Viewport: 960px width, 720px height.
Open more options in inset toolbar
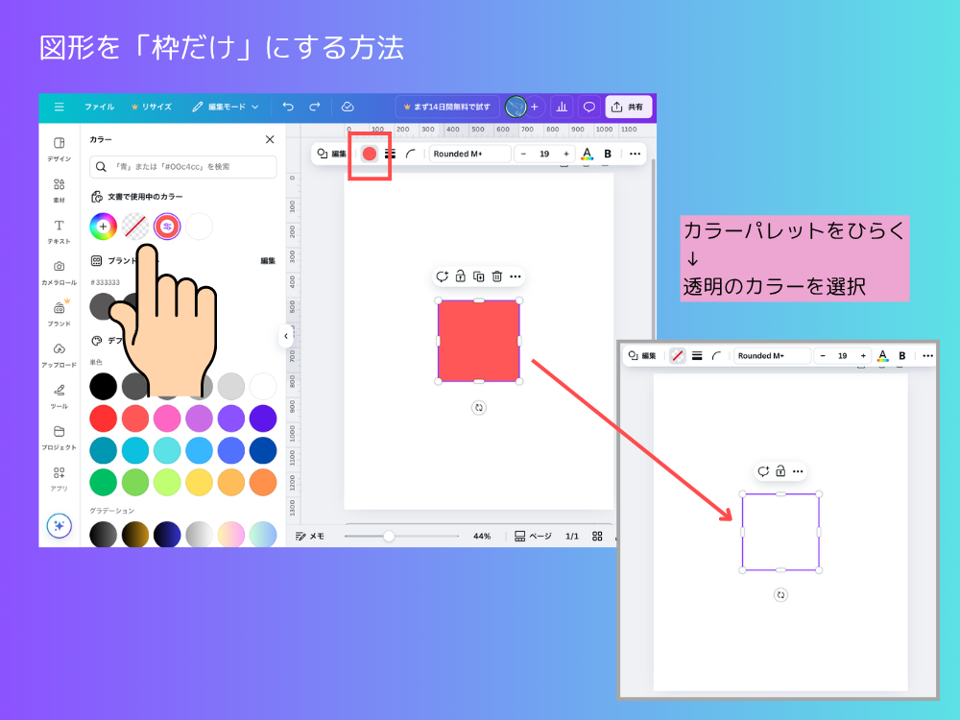927,356
